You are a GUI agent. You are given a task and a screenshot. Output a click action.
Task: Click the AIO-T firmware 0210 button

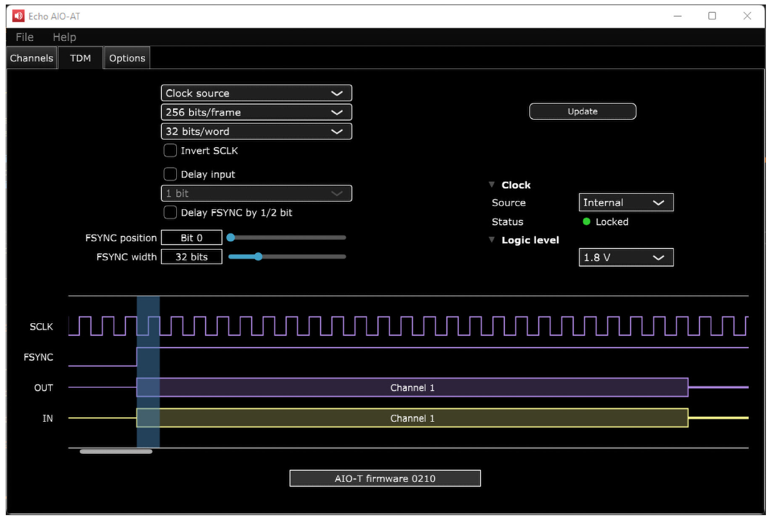[x=385, y=478]
